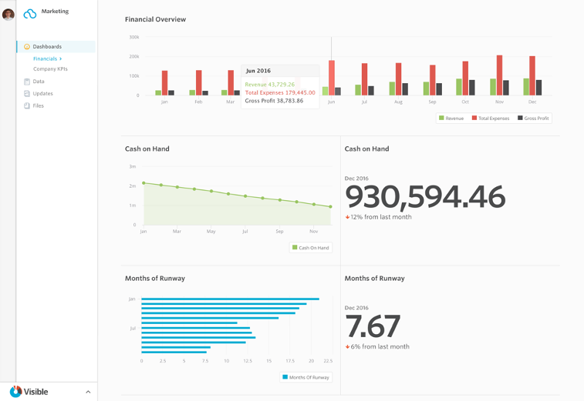Screen dimensions: 584x401
Task: Click Cash on Hand chart heading
Action: point(147,149)
